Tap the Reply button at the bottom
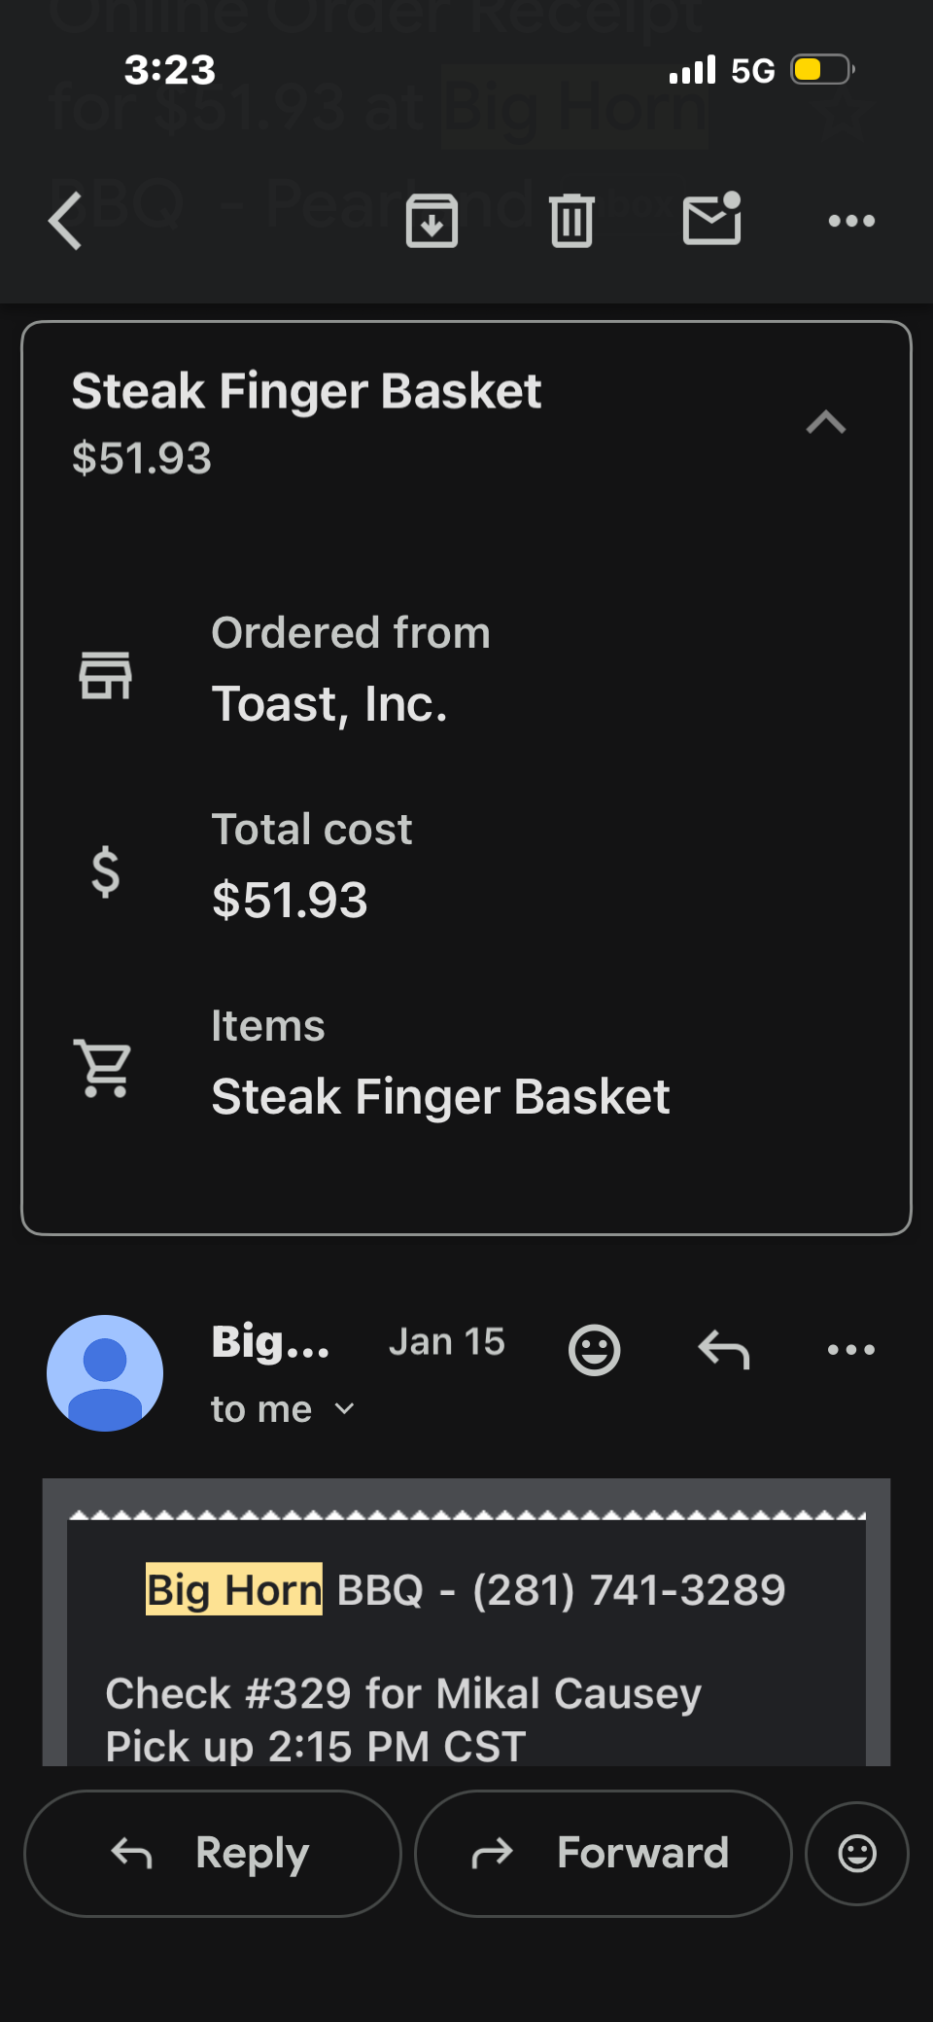 tap(213, 1854)
